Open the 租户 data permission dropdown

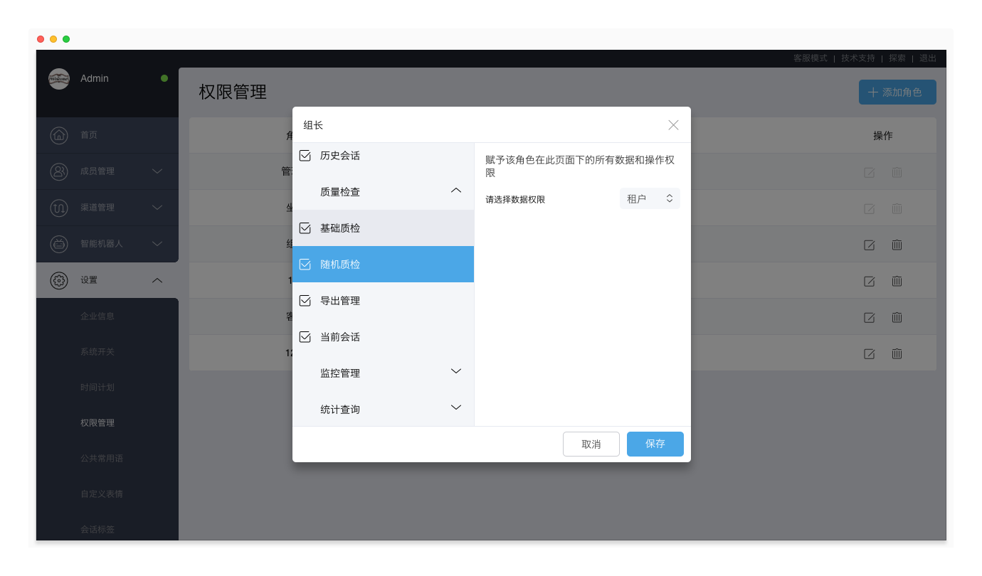[x=650, y=199]
